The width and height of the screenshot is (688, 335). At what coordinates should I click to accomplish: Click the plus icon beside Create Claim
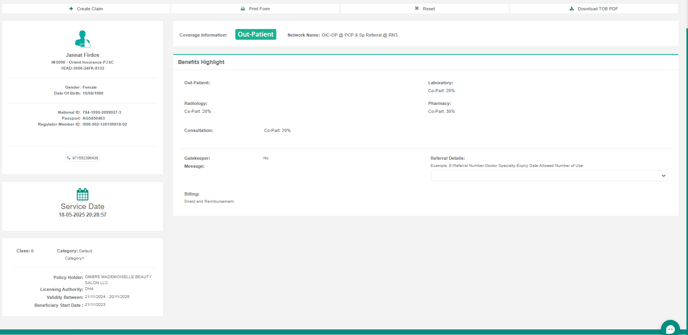click(71, 9)
